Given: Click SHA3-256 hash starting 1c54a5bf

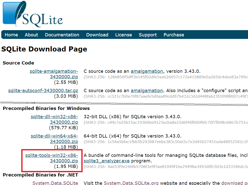Looking at the screenshot, I should click(166, 142).
